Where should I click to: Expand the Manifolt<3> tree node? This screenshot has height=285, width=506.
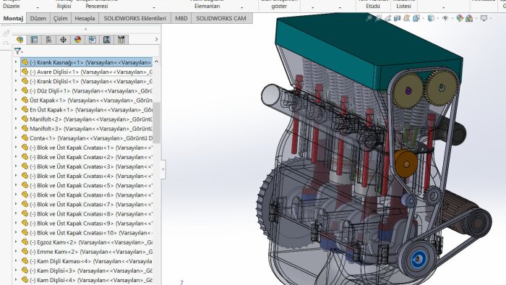16,129
